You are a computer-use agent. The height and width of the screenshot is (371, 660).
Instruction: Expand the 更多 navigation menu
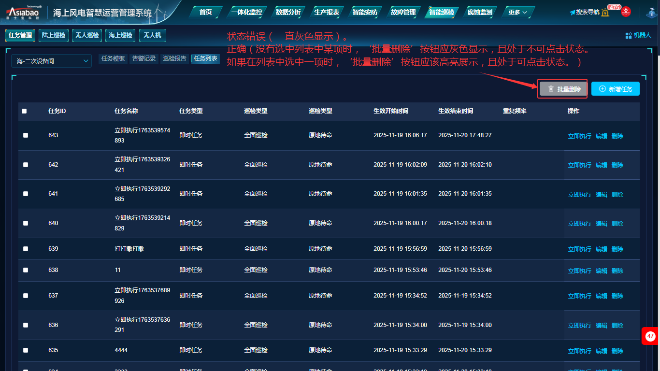tap(517, 12)
